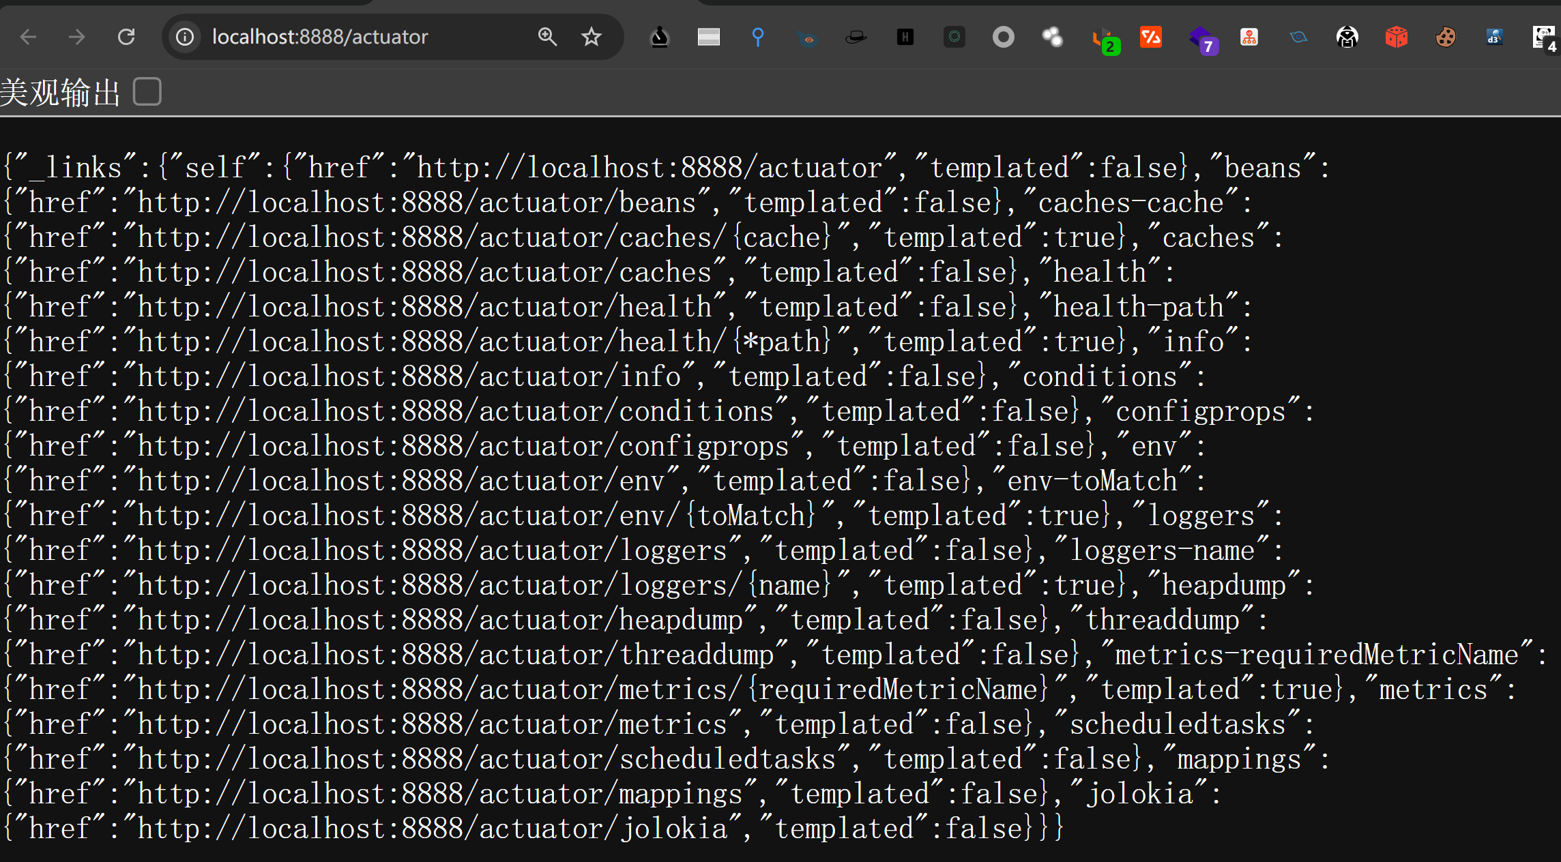Click the purple extension with badge 7

1201,38
